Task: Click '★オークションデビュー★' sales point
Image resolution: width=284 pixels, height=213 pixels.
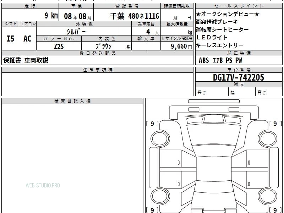Action: (228, 14)
